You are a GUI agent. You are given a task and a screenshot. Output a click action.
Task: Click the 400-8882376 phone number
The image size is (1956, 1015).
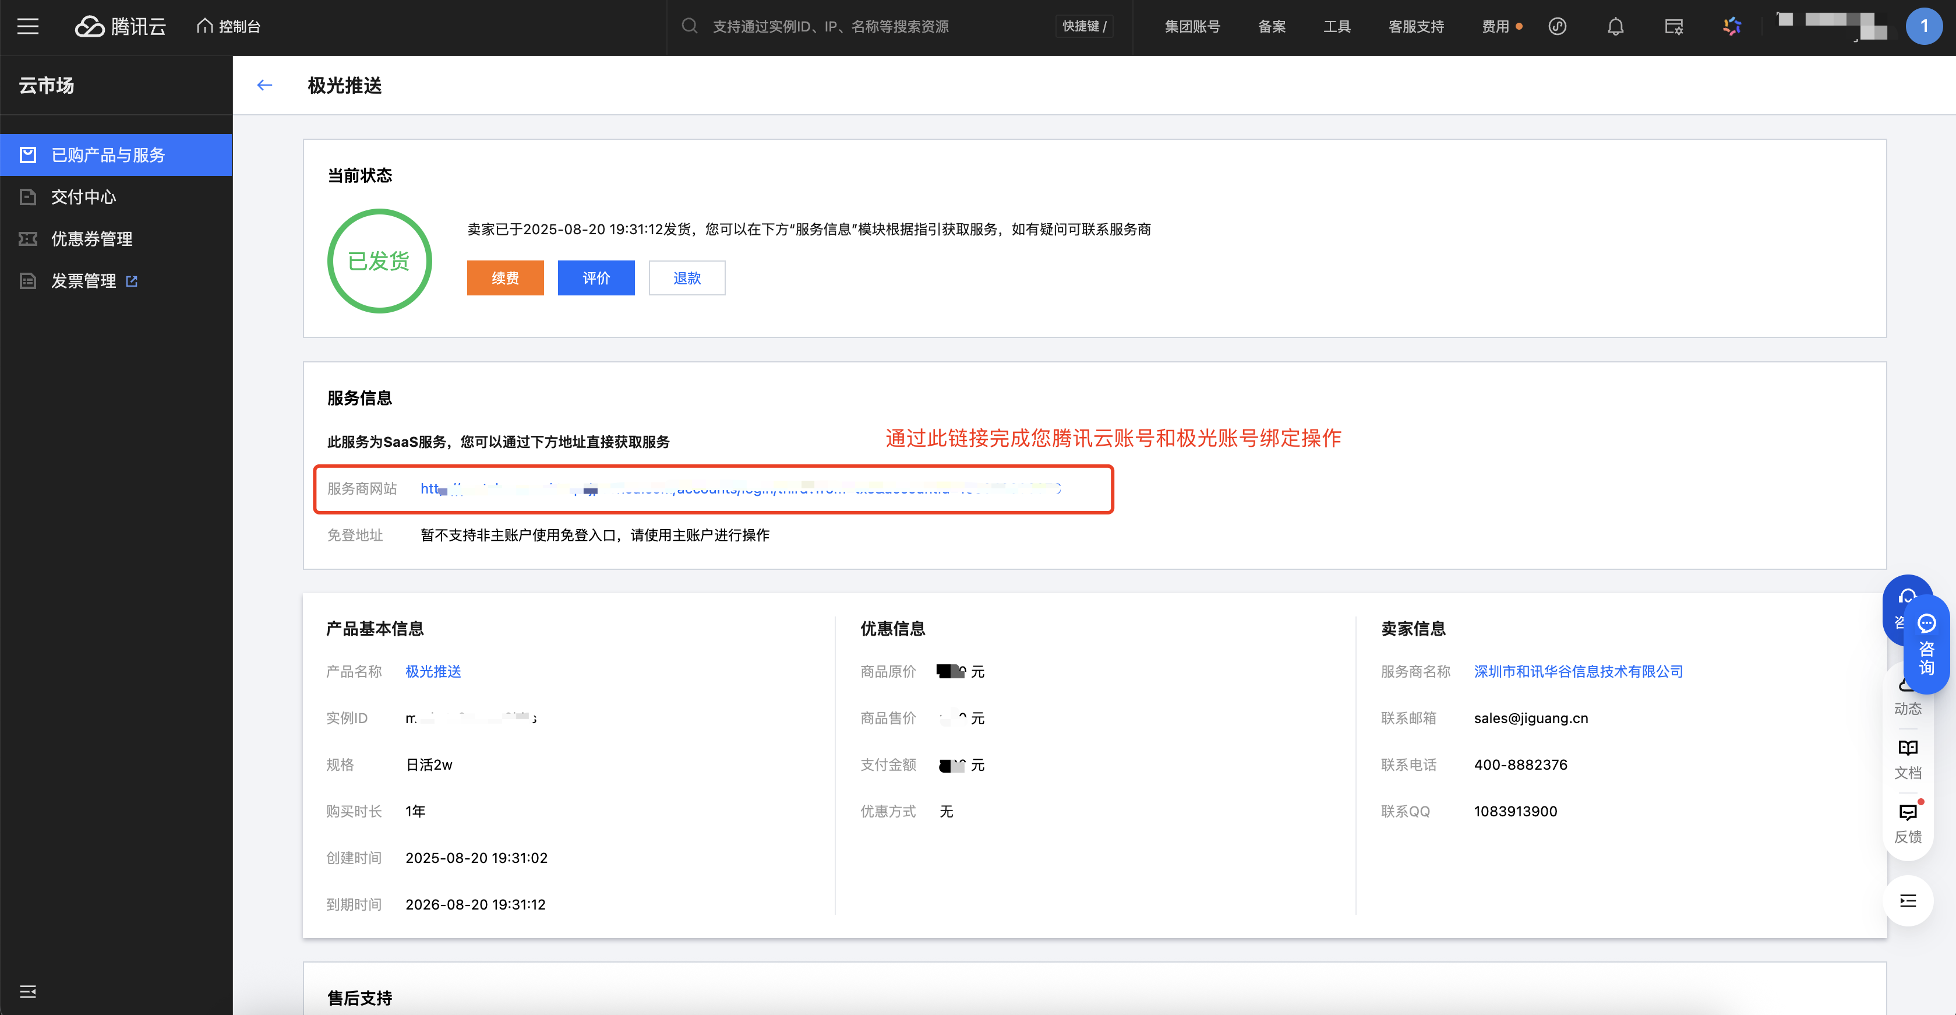pos(1521,764)
